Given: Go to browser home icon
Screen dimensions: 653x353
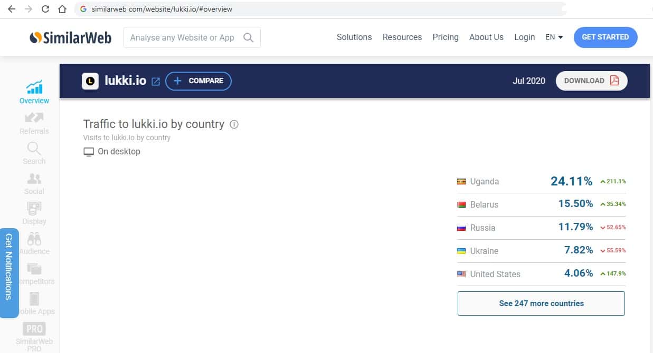Looking at the screenshot, I should tap(62, 9).
